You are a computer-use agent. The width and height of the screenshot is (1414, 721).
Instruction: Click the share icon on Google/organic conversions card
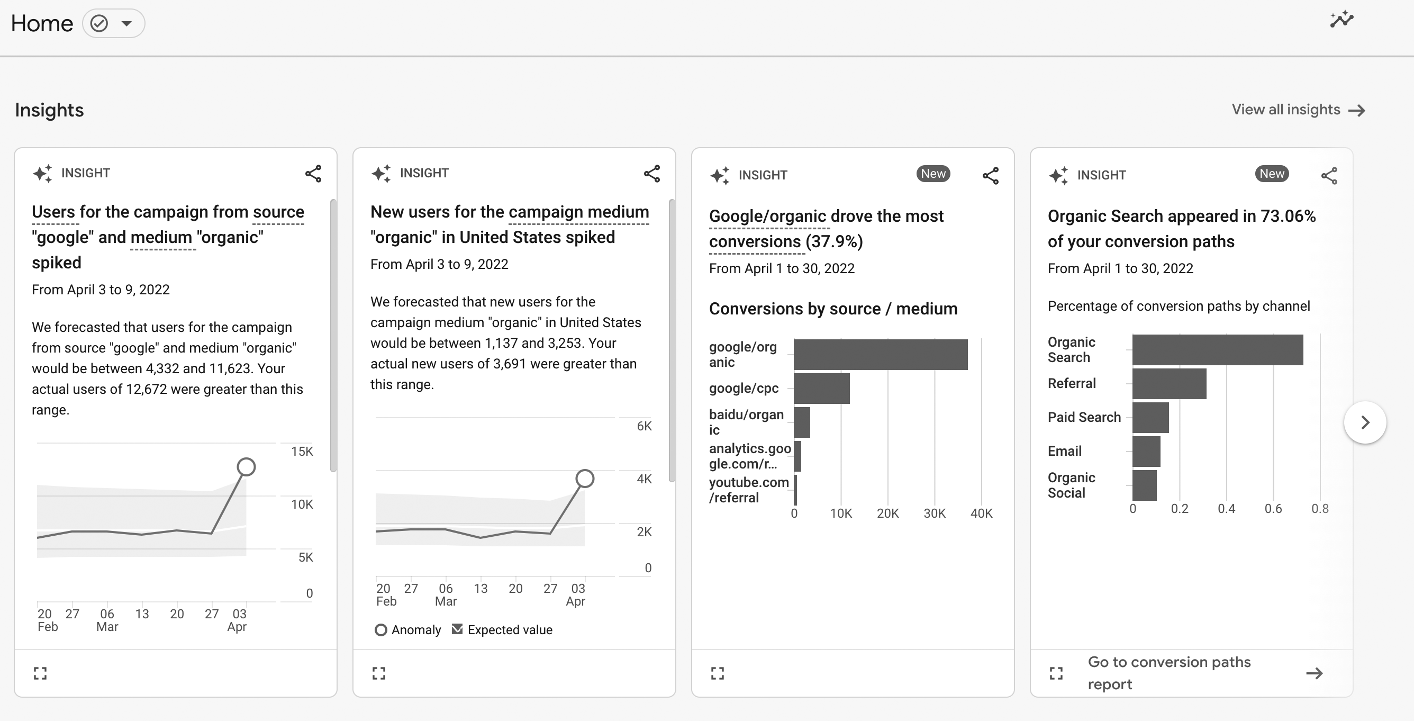coord(991,175)
